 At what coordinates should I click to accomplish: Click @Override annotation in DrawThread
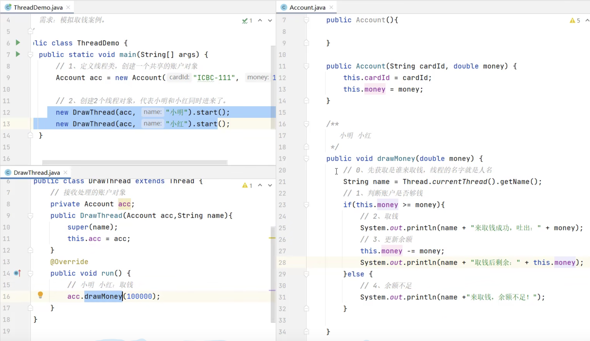[x=69, y=262]
